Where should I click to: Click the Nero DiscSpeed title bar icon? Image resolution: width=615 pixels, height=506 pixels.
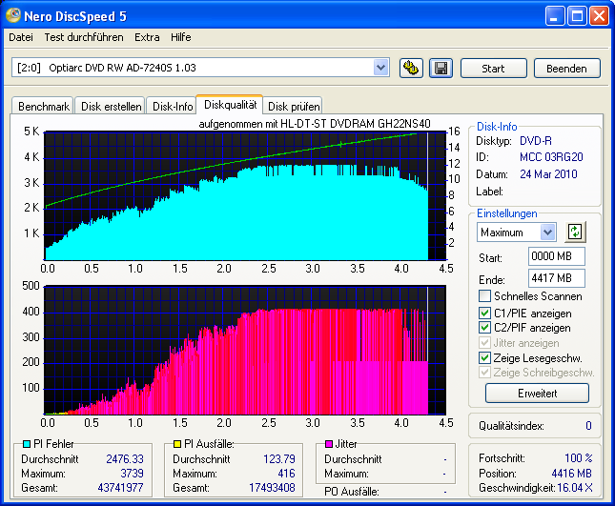point(13,15)
